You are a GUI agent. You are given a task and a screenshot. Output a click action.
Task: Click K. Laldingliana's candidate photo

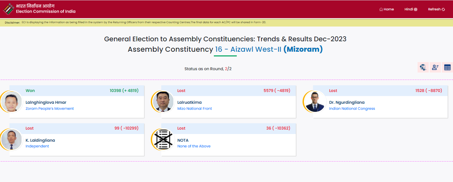click(11, 139)
